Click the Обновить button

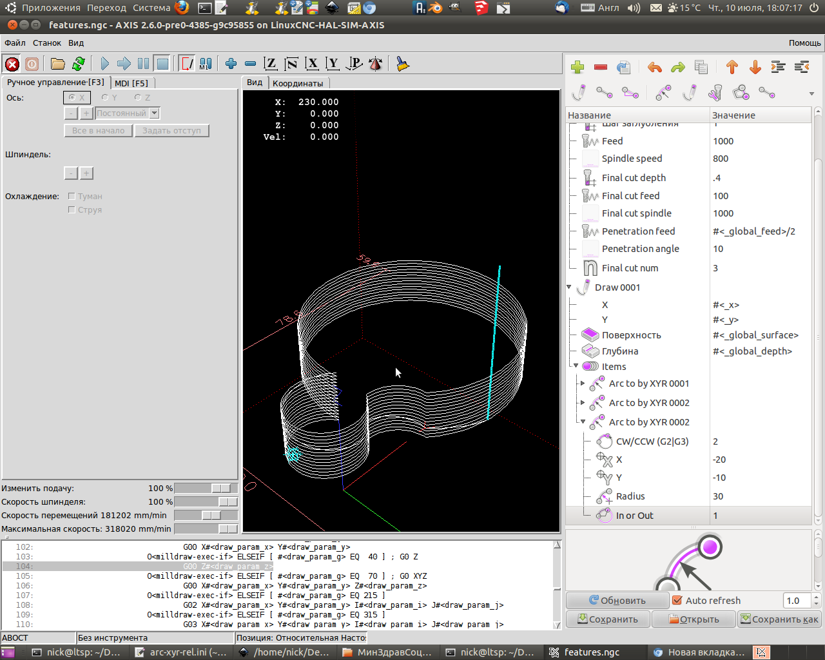tap(617, 600)
